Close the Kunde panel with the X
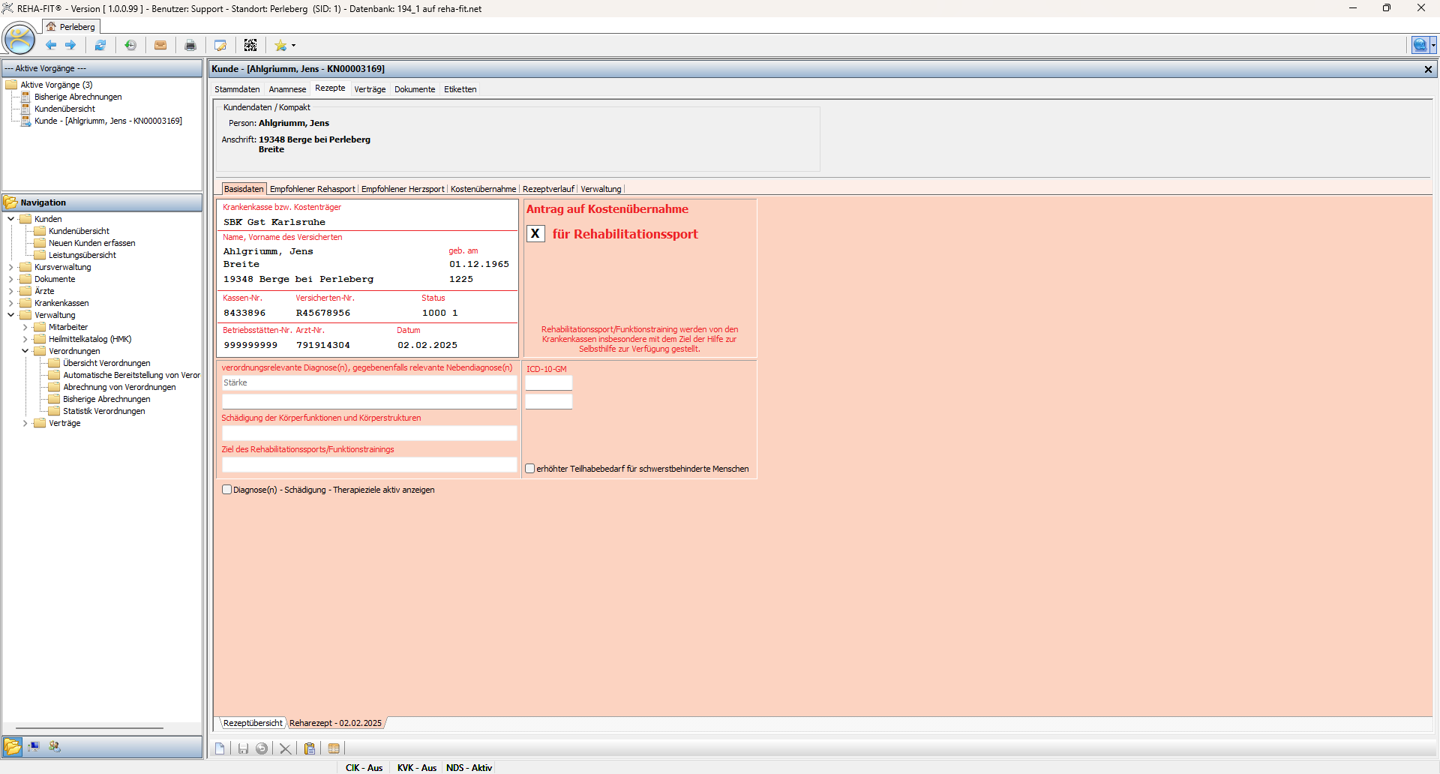This screenshot has width=1440, height=774. tap(1428, 69)
